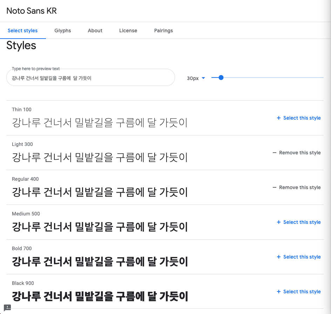Viewport: 331px width, 314px height.
Task: Click the 'Black 900' label
Action: pyautogui.click(x=23, y=283)
